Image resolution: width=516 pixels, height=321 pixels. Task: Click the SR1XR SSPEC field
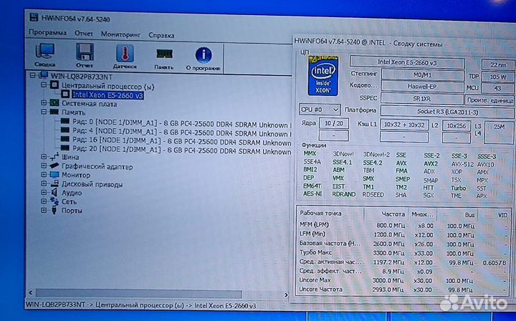coord(422,99)
